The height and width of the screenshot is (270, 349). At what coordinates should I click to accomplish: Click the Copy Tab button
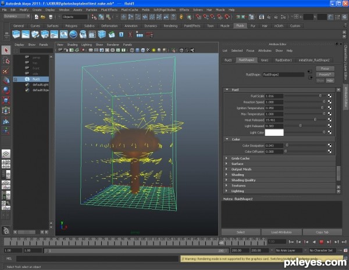(x=322, y=232)
